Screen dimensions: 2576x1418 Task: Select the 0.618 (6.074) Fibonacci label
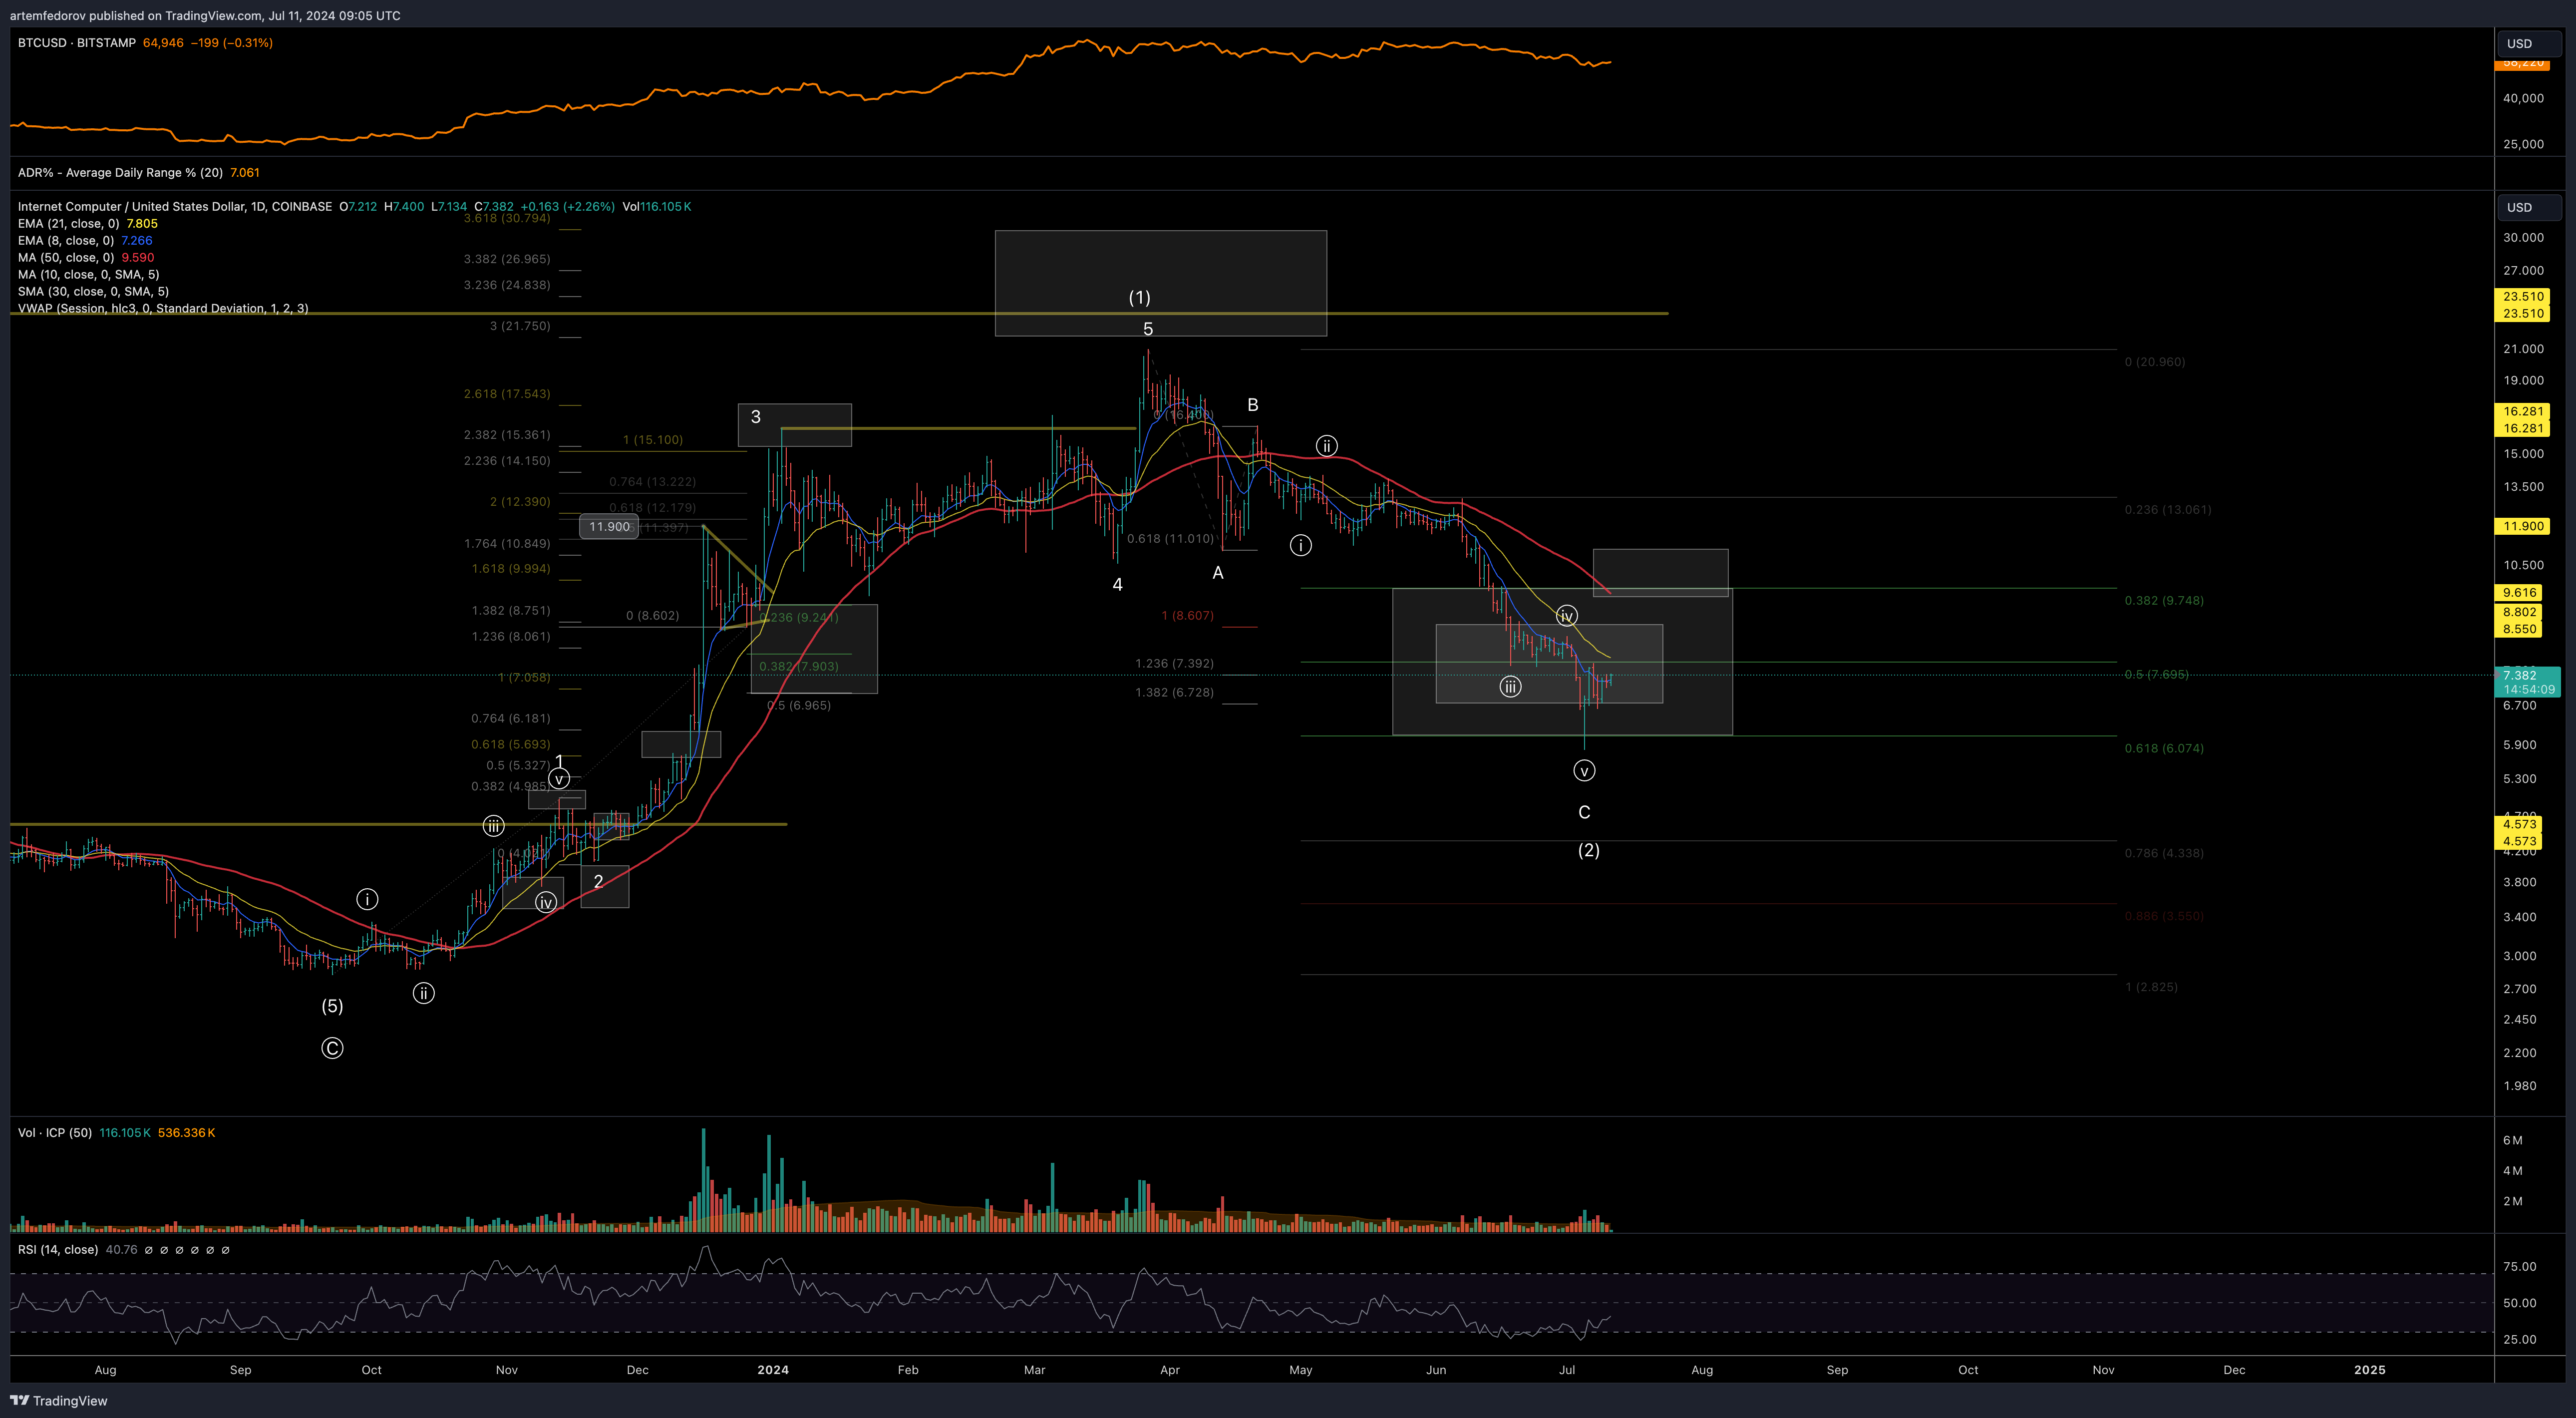[2164, 749]
